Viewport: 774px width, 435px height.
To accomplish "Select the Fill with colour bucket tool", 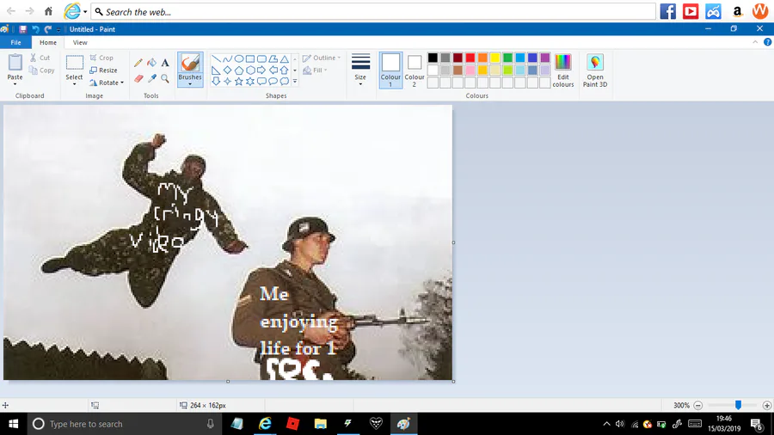I will click(x=151, y=63).
